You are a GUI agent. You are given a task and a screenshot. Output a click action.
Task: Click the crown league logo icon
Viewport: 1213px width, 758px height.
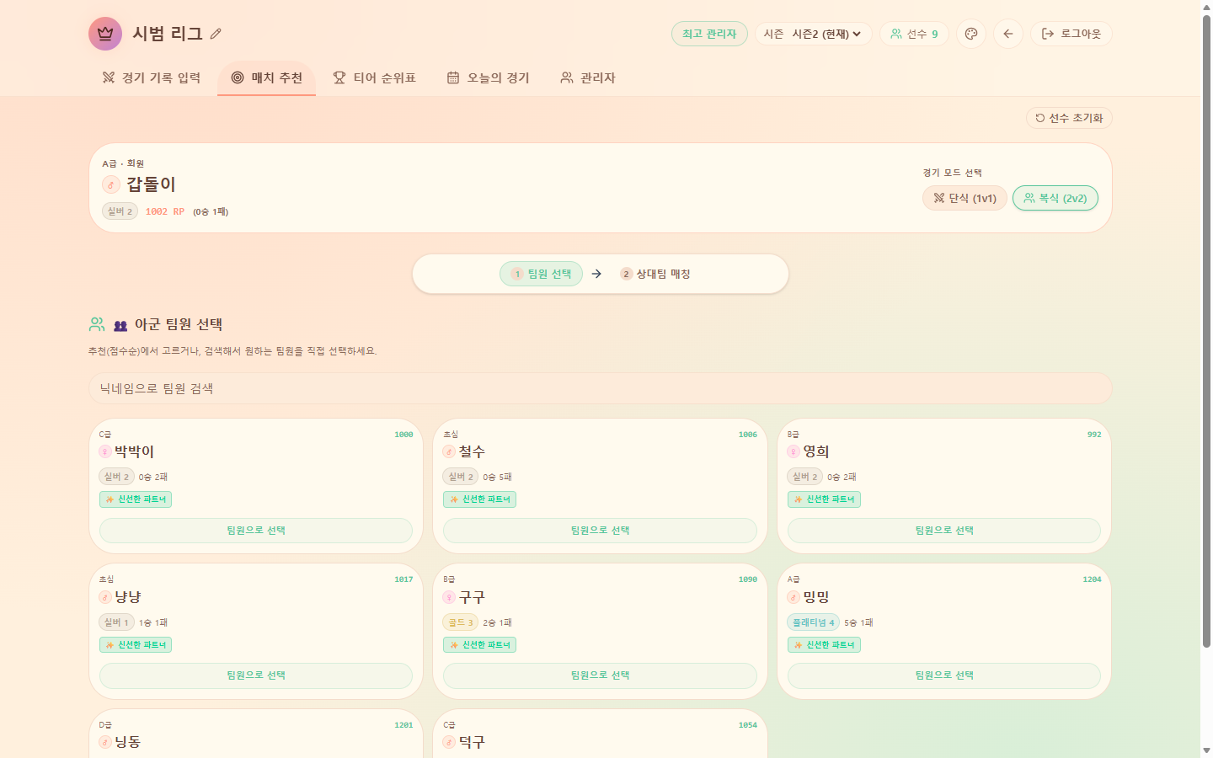tap(105, 34)
